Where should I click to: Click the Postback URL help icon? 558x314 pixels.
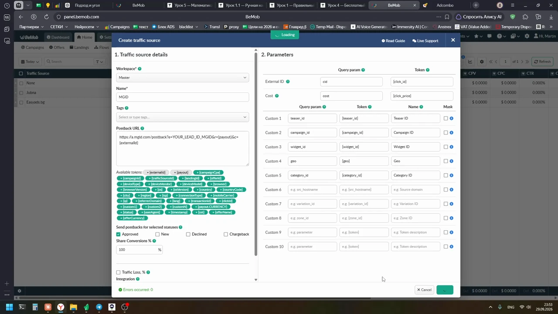coord(142,128)
